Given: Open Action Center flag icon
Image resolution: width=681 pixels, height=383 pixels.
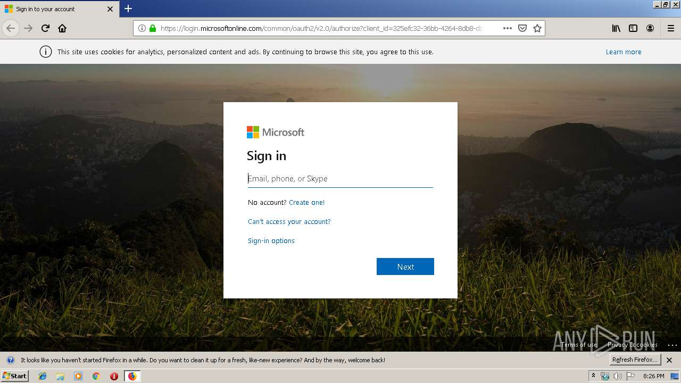Looking at the screenshot, I should pyautogui.click(x=630, y=376).
